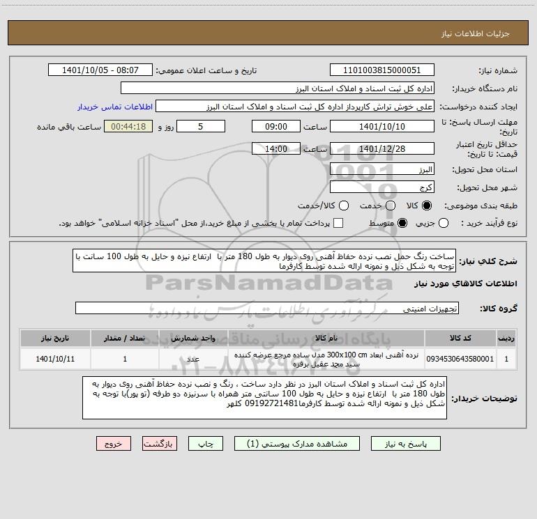This screenshot has width=537, height=519.
Task: Click the response deadline date 1401/10/10
Action: pyautogui.click(x=382, y=126)
